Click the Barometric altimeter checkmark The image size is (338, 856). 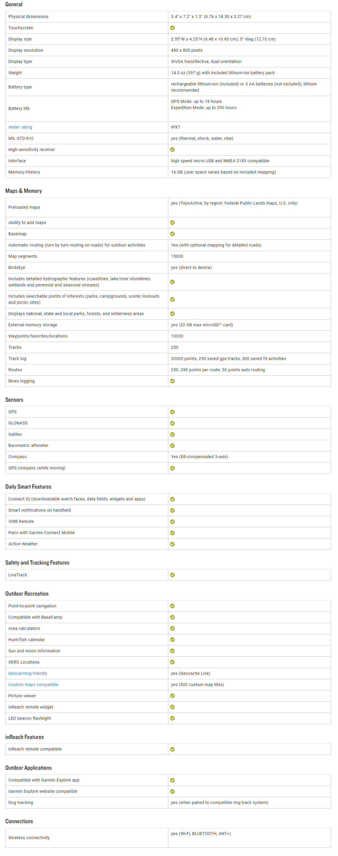pyautogui.click(x=172, y=446)
